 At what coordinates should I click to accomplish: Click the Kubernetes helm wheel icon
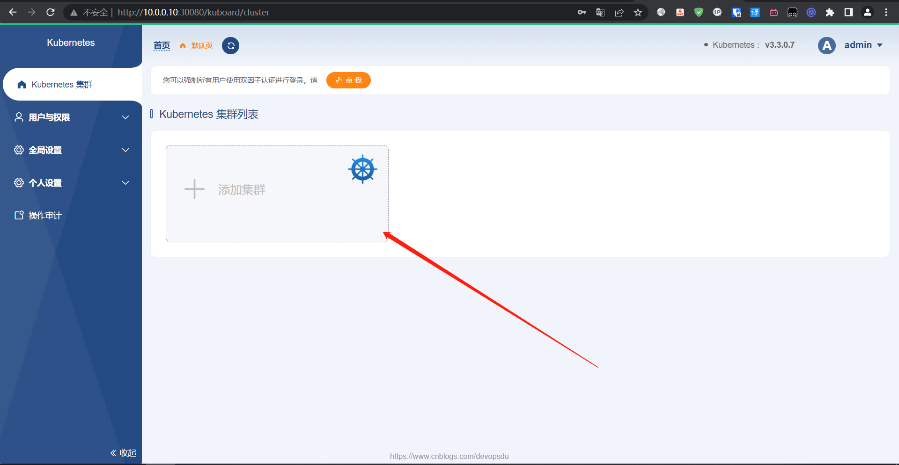click(x=362, y=169)
